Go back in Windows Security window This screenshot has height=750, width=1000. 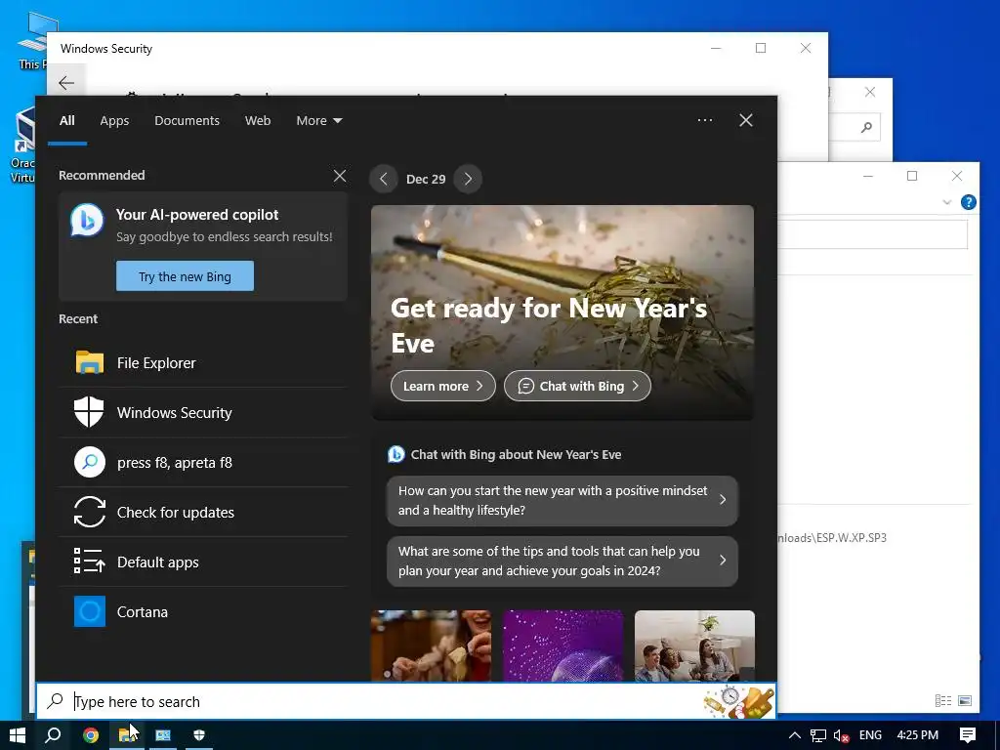pos(66,83)
